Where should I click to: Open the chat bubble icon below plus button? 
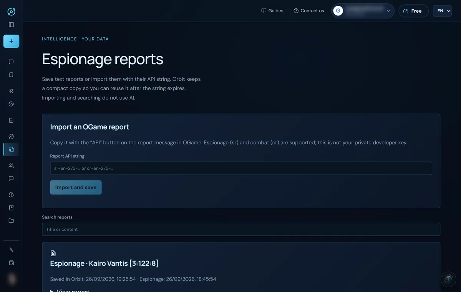coord(11,62)
